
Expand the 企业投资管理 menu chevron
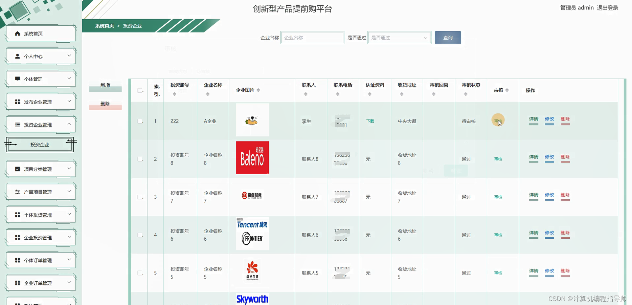[69, 236]
